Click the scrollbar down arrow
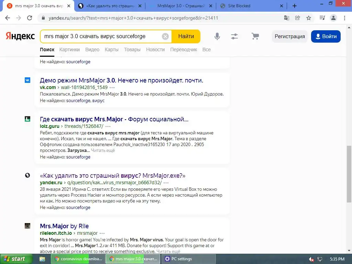Viewport: 352px width, 264px height. point(349,251)
